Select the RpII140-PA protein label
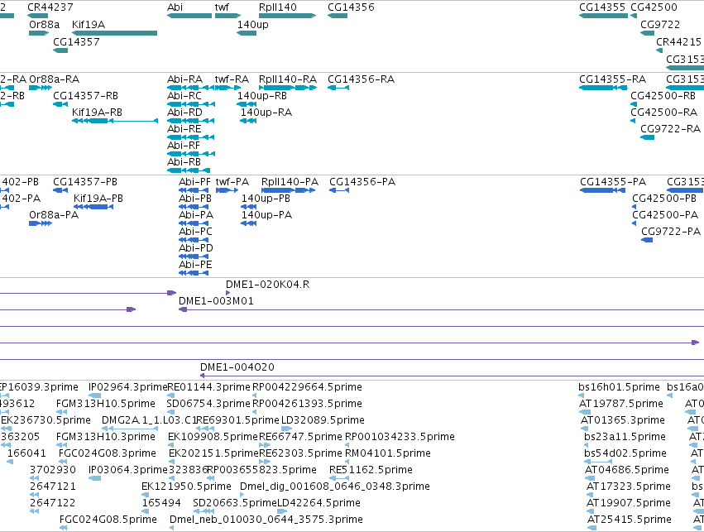 point(290,182)
